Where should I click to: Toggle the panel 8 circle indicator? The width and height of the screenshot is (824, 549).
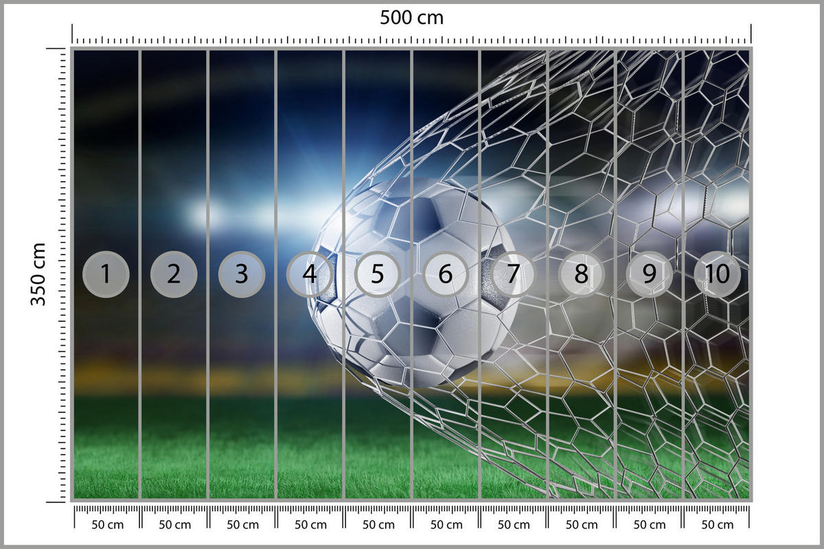[x=716, y=274]
